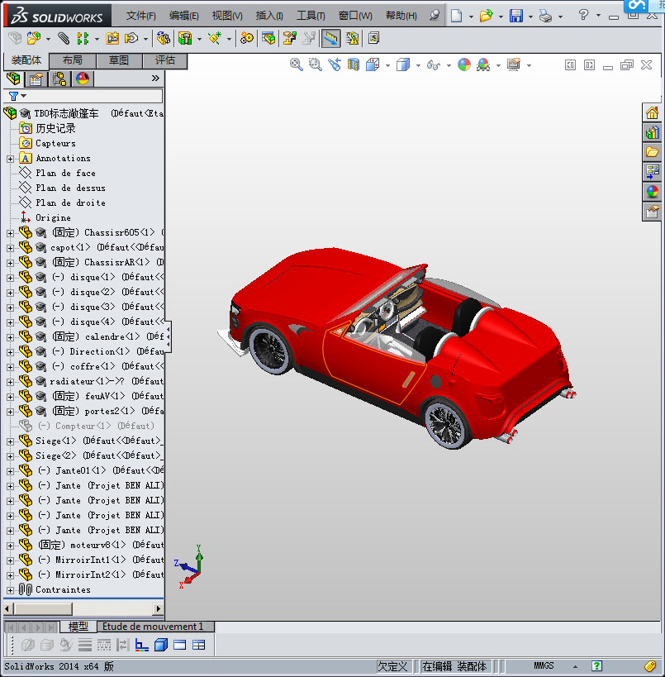Click the Save disk icon
665x677 pixels.
(x=515, y=16)
